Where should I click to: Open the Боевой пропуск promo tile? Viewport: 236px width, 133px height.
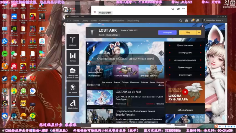(x=100, y=72)
